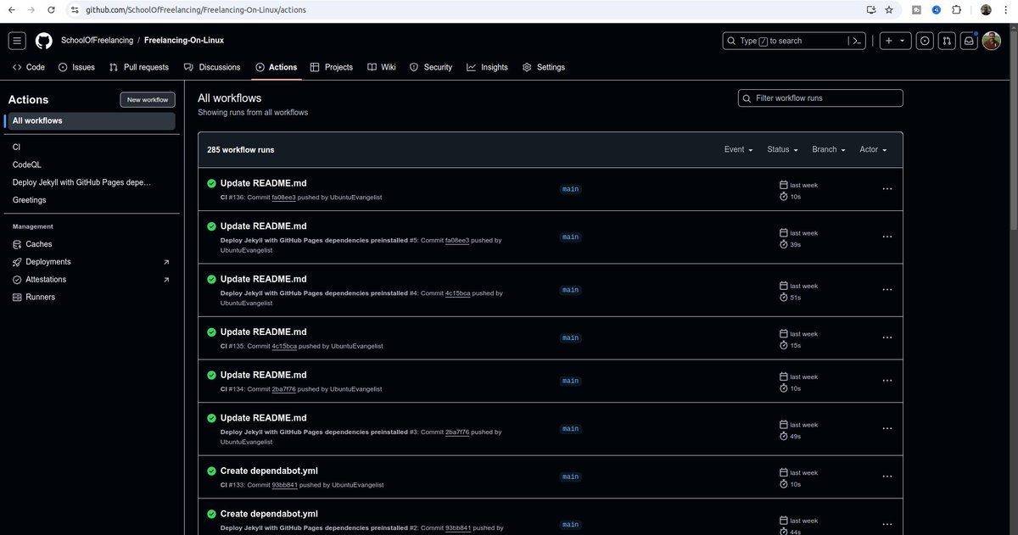Open the user avatar menu
Viewport: 1018px width, 535px height.
coord(992,41)
